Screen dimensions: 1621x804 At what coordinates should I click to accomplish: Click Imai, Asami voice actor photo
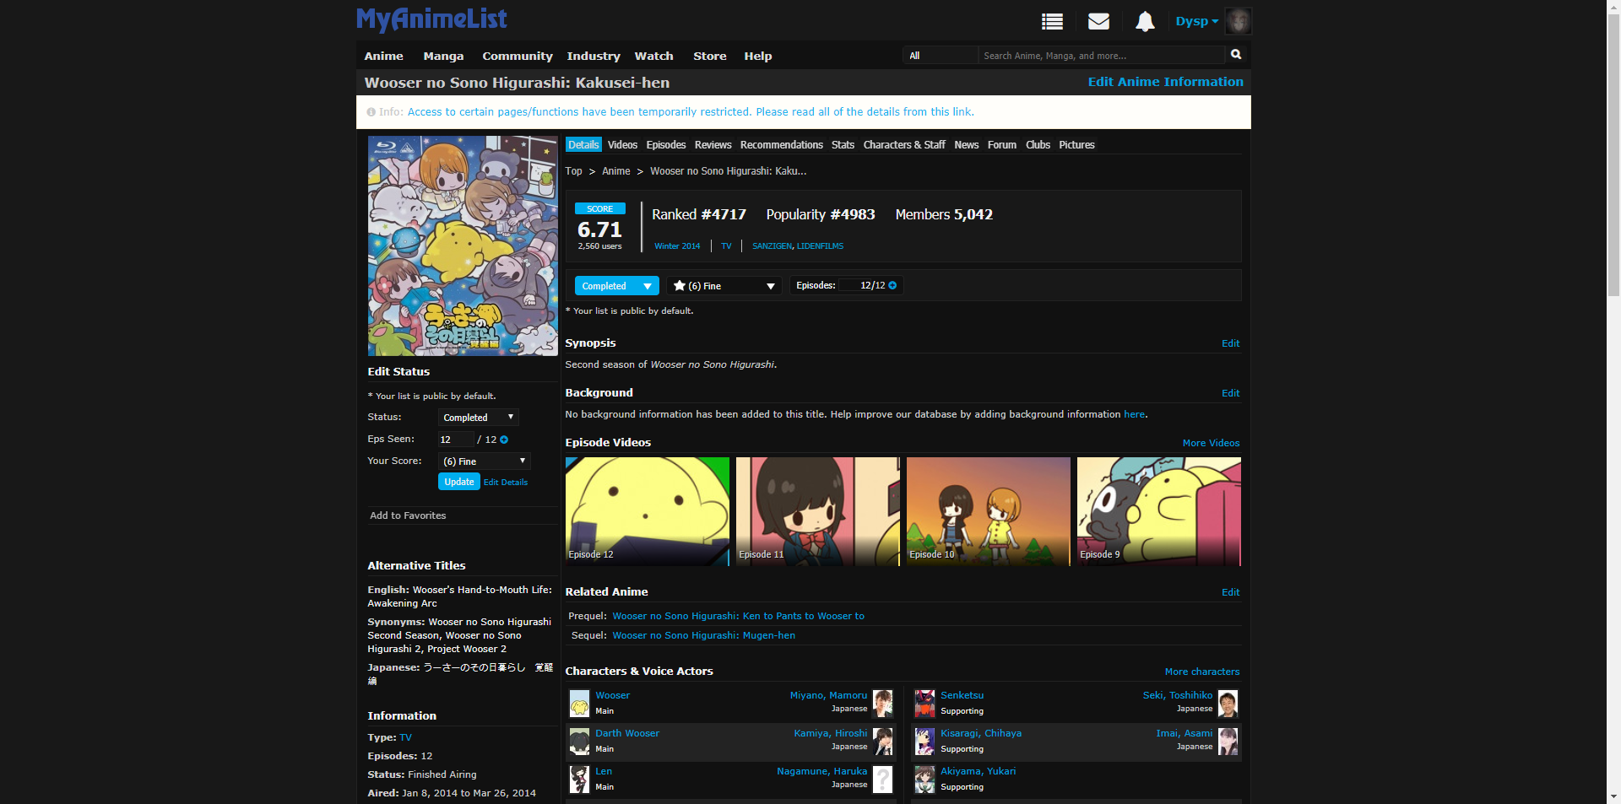tap(1228, 742)
